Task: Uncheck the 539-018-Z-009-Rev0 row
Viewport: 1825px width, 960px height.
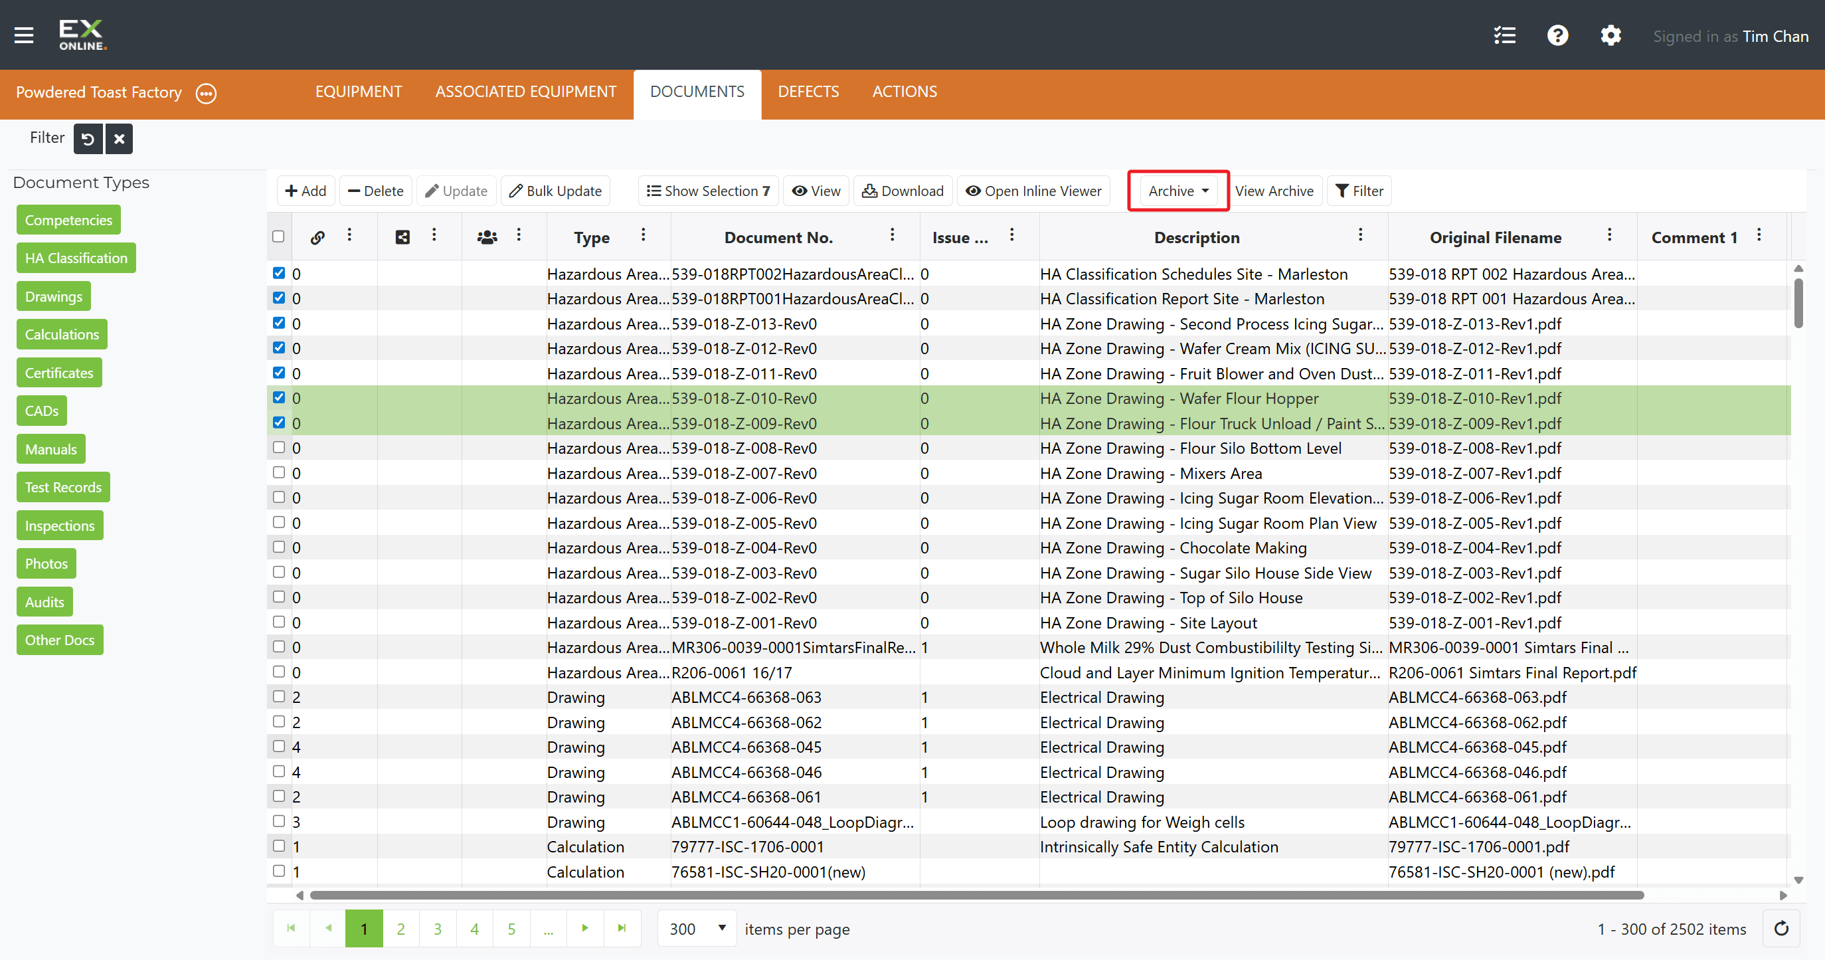Action: (x=278, y=423)
